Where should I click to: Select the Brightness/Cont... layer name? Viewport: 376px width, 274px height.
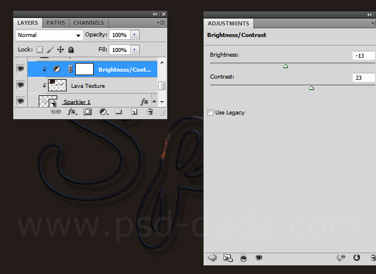[125, 70]
